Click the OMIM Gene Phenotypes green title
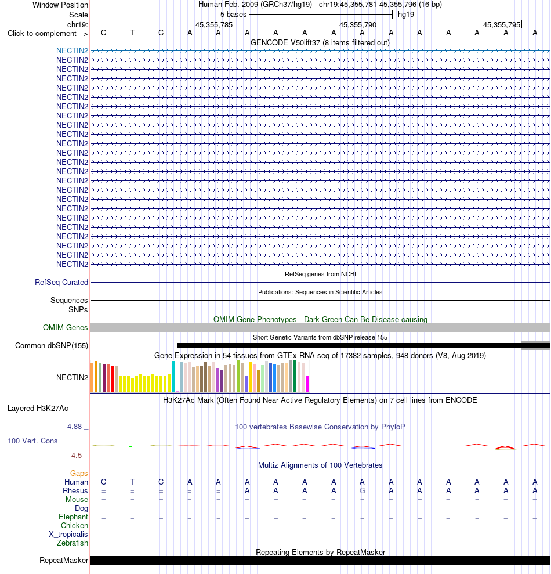 click(x=320, y=319)
